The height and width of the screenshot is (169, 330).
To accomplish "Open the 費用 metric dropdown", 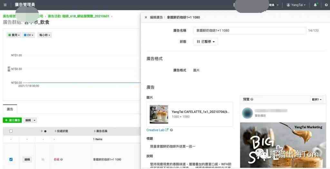I will (14, 35).
